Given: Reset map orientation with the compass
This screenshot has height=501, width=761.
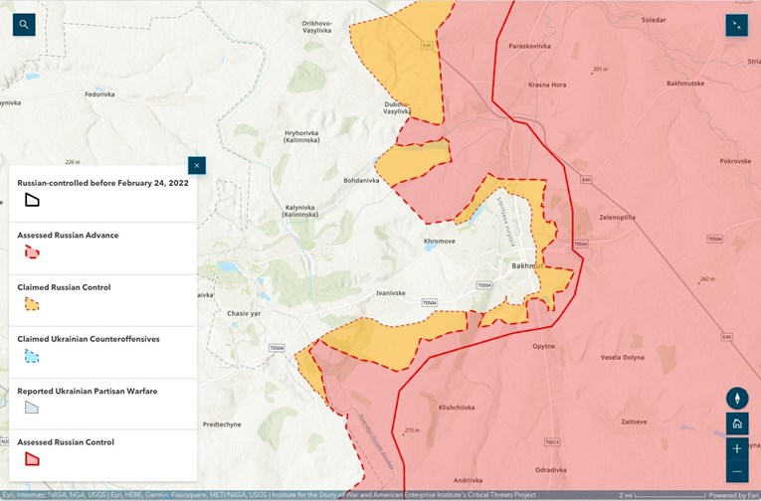Looking at the screenshot, I should tap(737, 399).
